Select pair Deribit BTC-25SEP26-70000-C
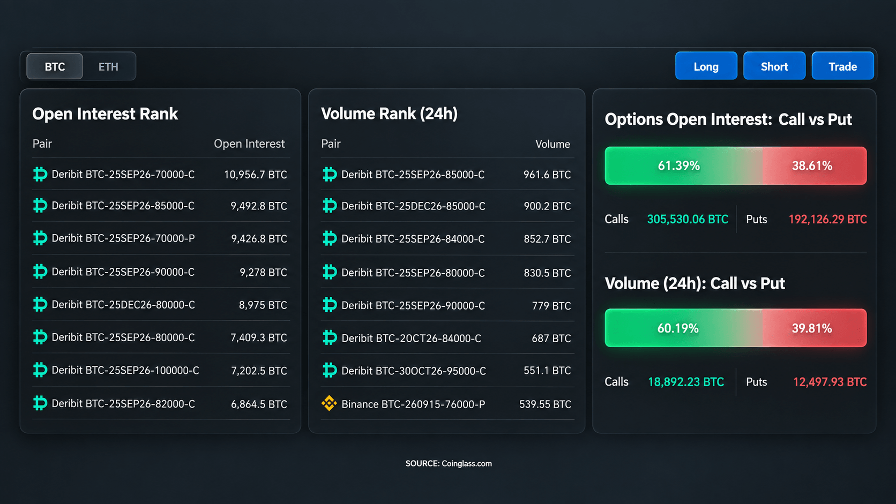Image resolution: width=896 pixels, height=504 pixels. click(x=123, y=174)
